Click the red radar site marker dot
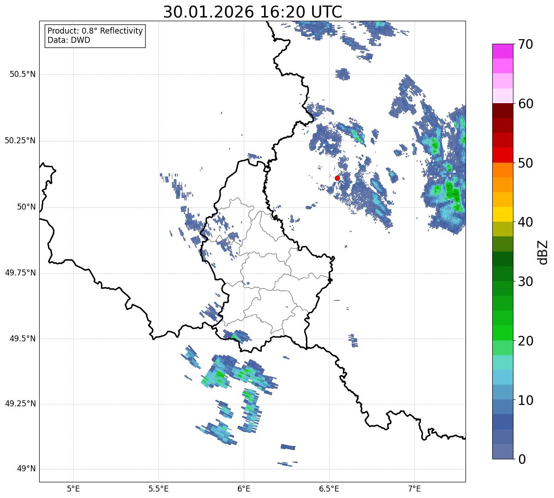Image resolution: width=554 pixels, height=498 pixels. click(337, 178)
